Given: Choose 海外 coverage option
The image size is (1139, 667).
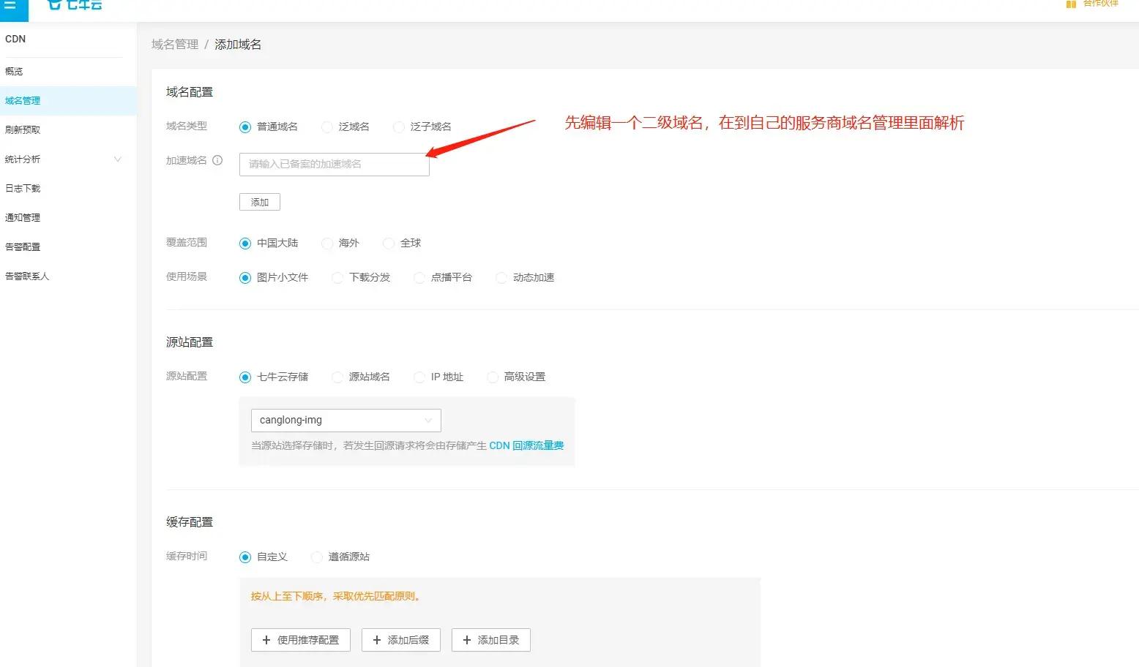Looking at the screenshot, I should coord(327,244).
